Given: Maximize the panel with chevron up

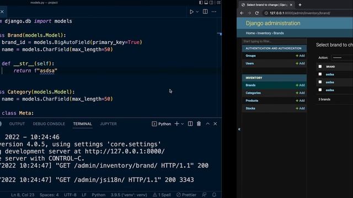Looking at the screenshot, I should (207, 124).
